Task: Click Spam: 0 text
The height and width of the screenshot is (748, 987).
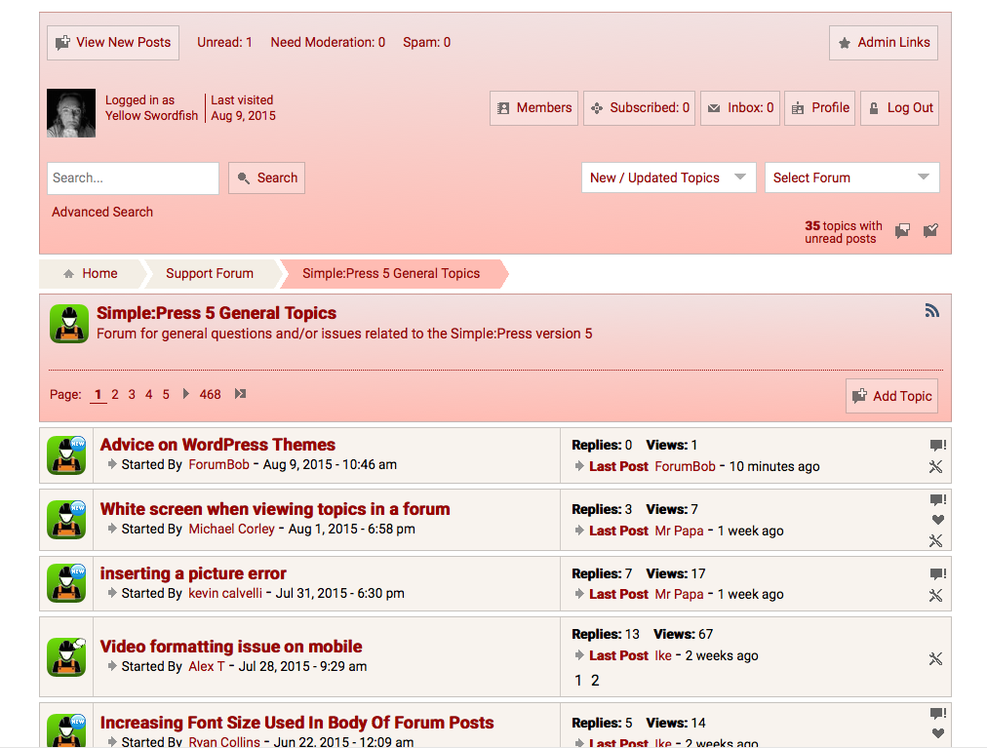Action: [427, 42]
